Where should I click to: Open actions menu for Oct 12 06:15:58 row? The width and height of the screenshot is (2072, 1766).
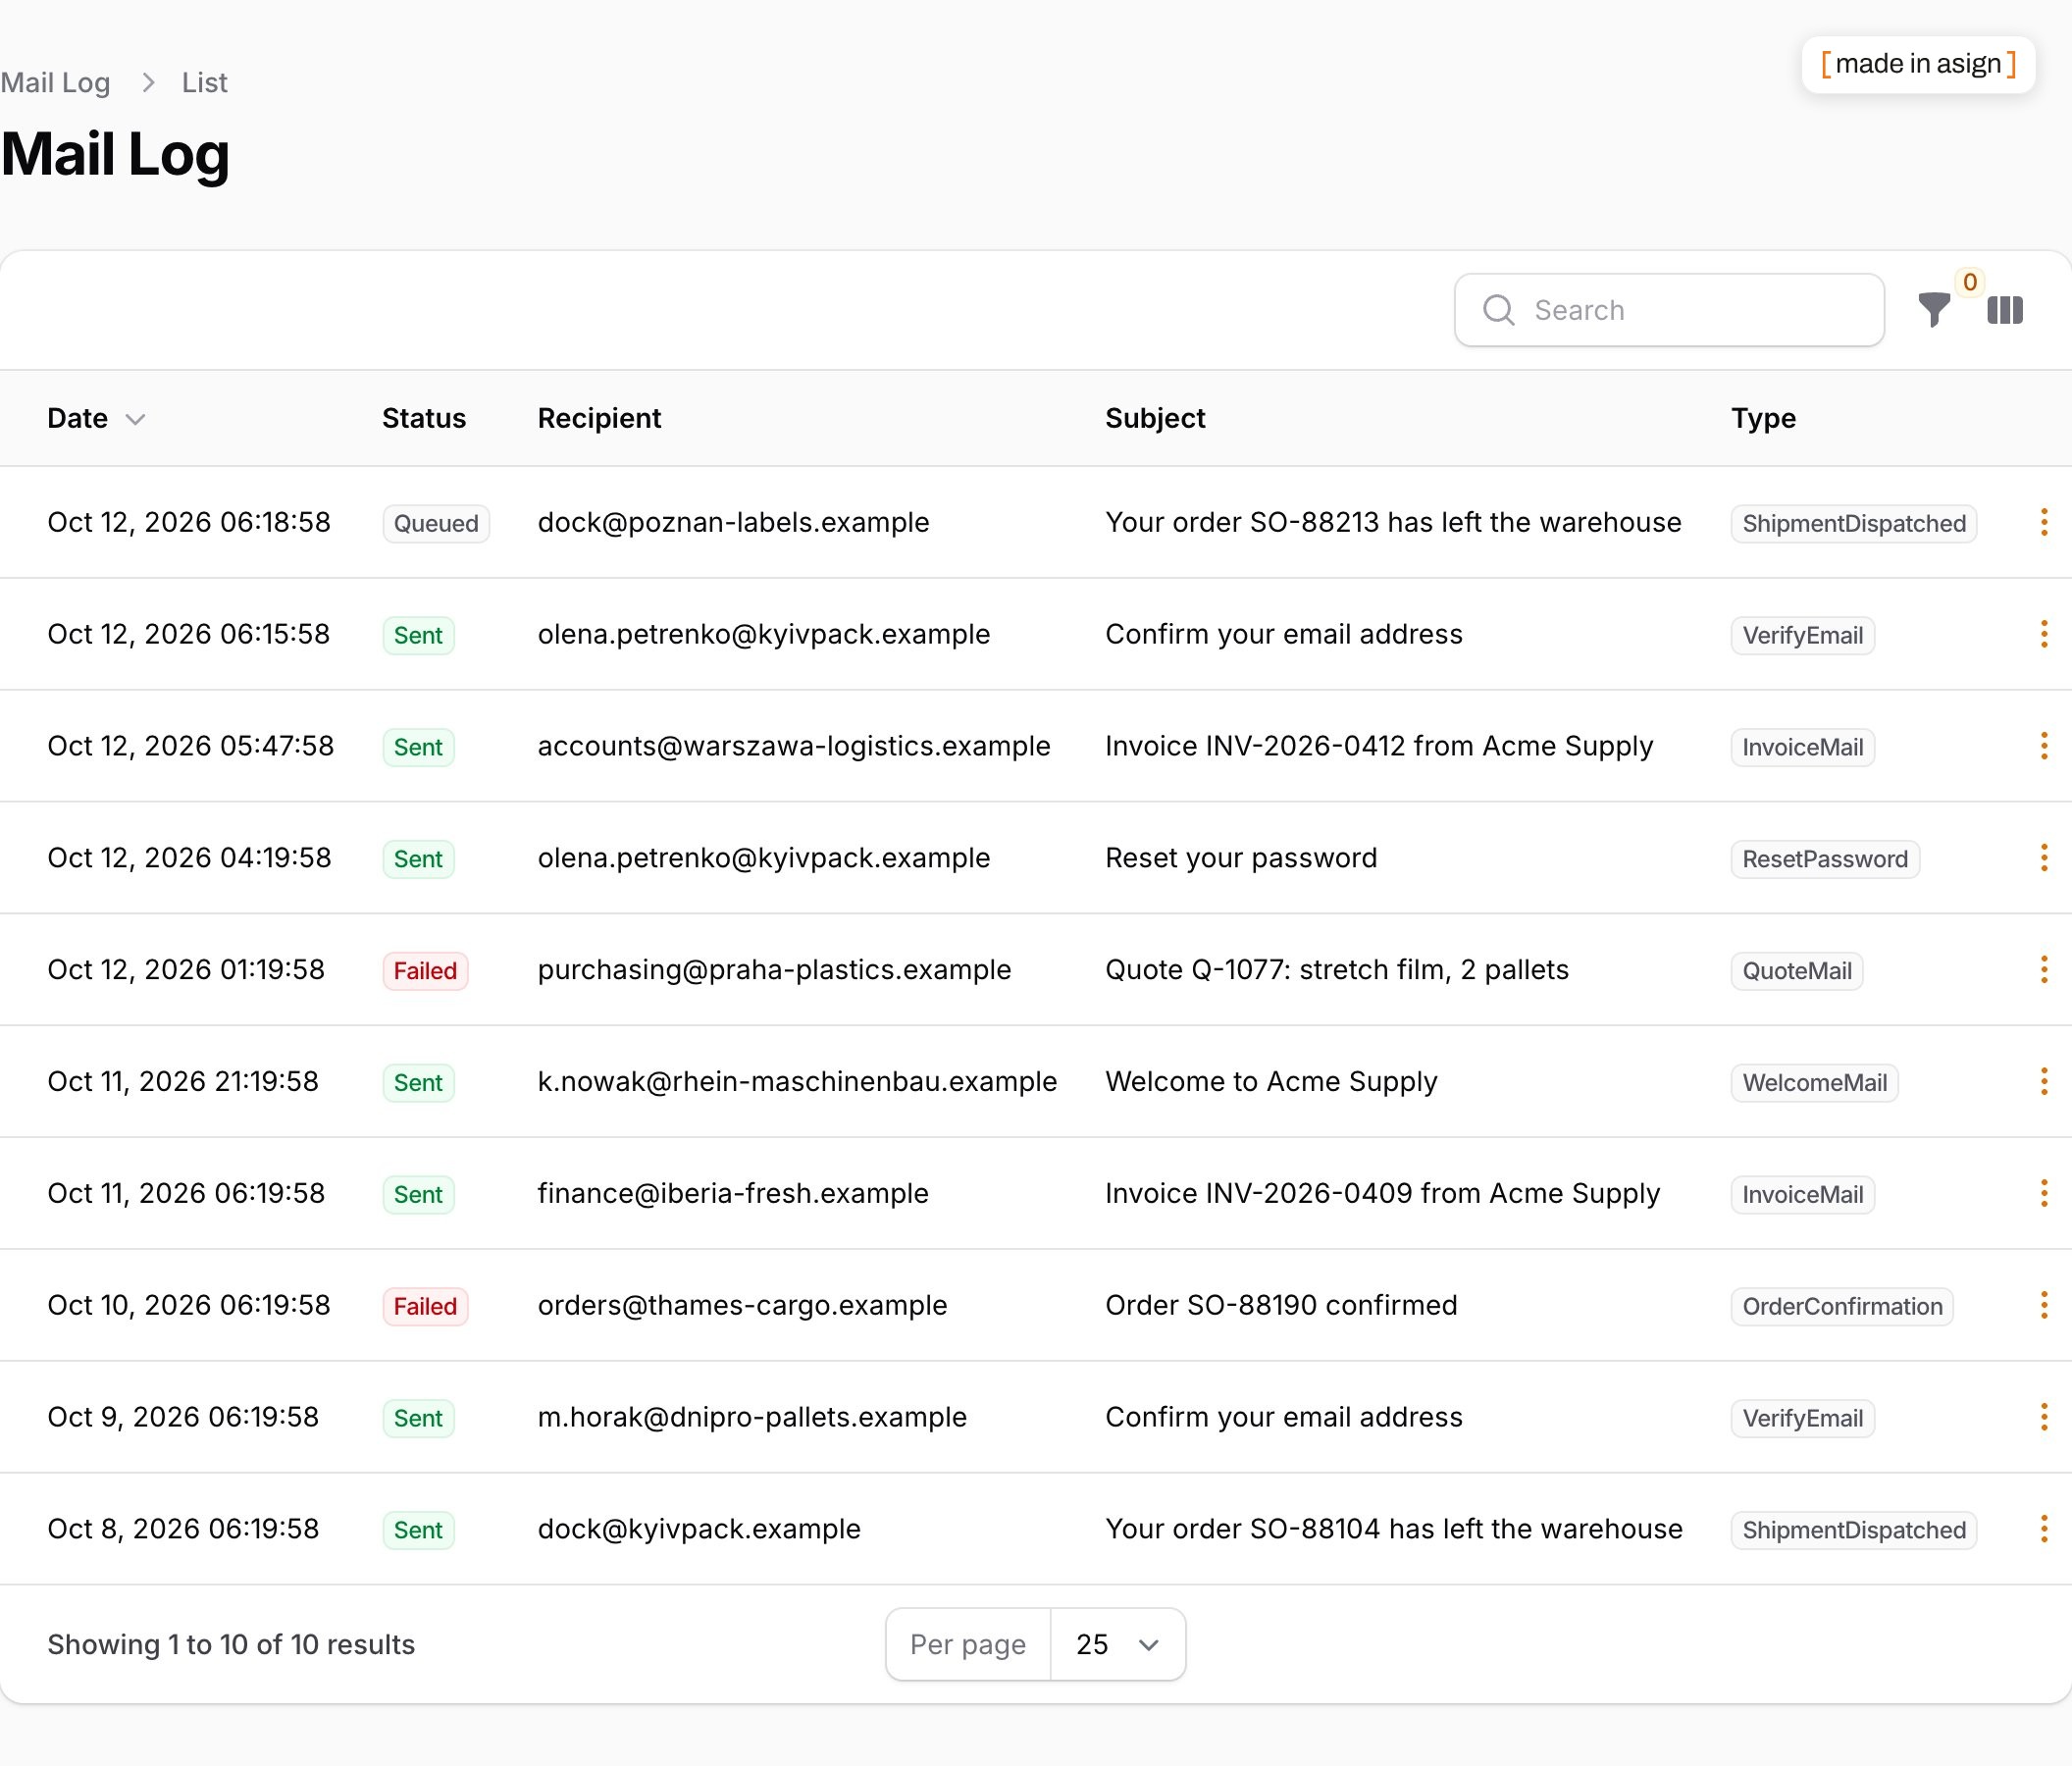point(2043,634)
